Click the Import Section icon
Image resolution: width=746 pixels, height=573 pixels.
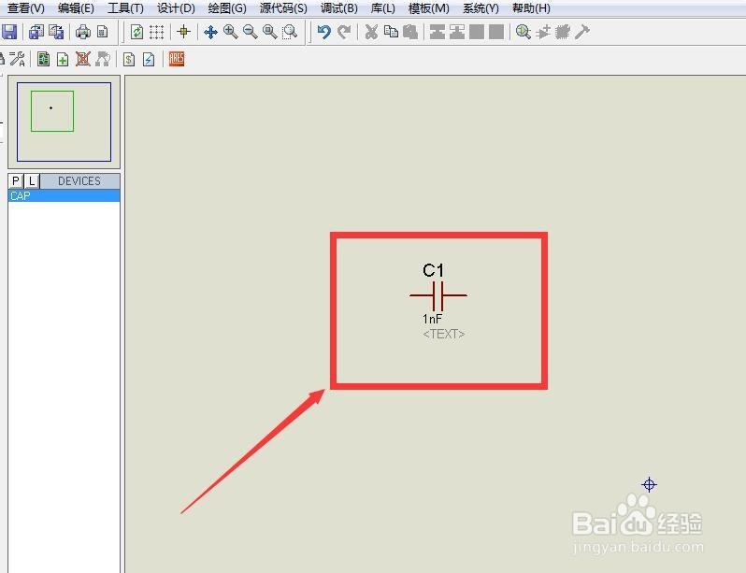pyautogui.click(x=36, y=33)
